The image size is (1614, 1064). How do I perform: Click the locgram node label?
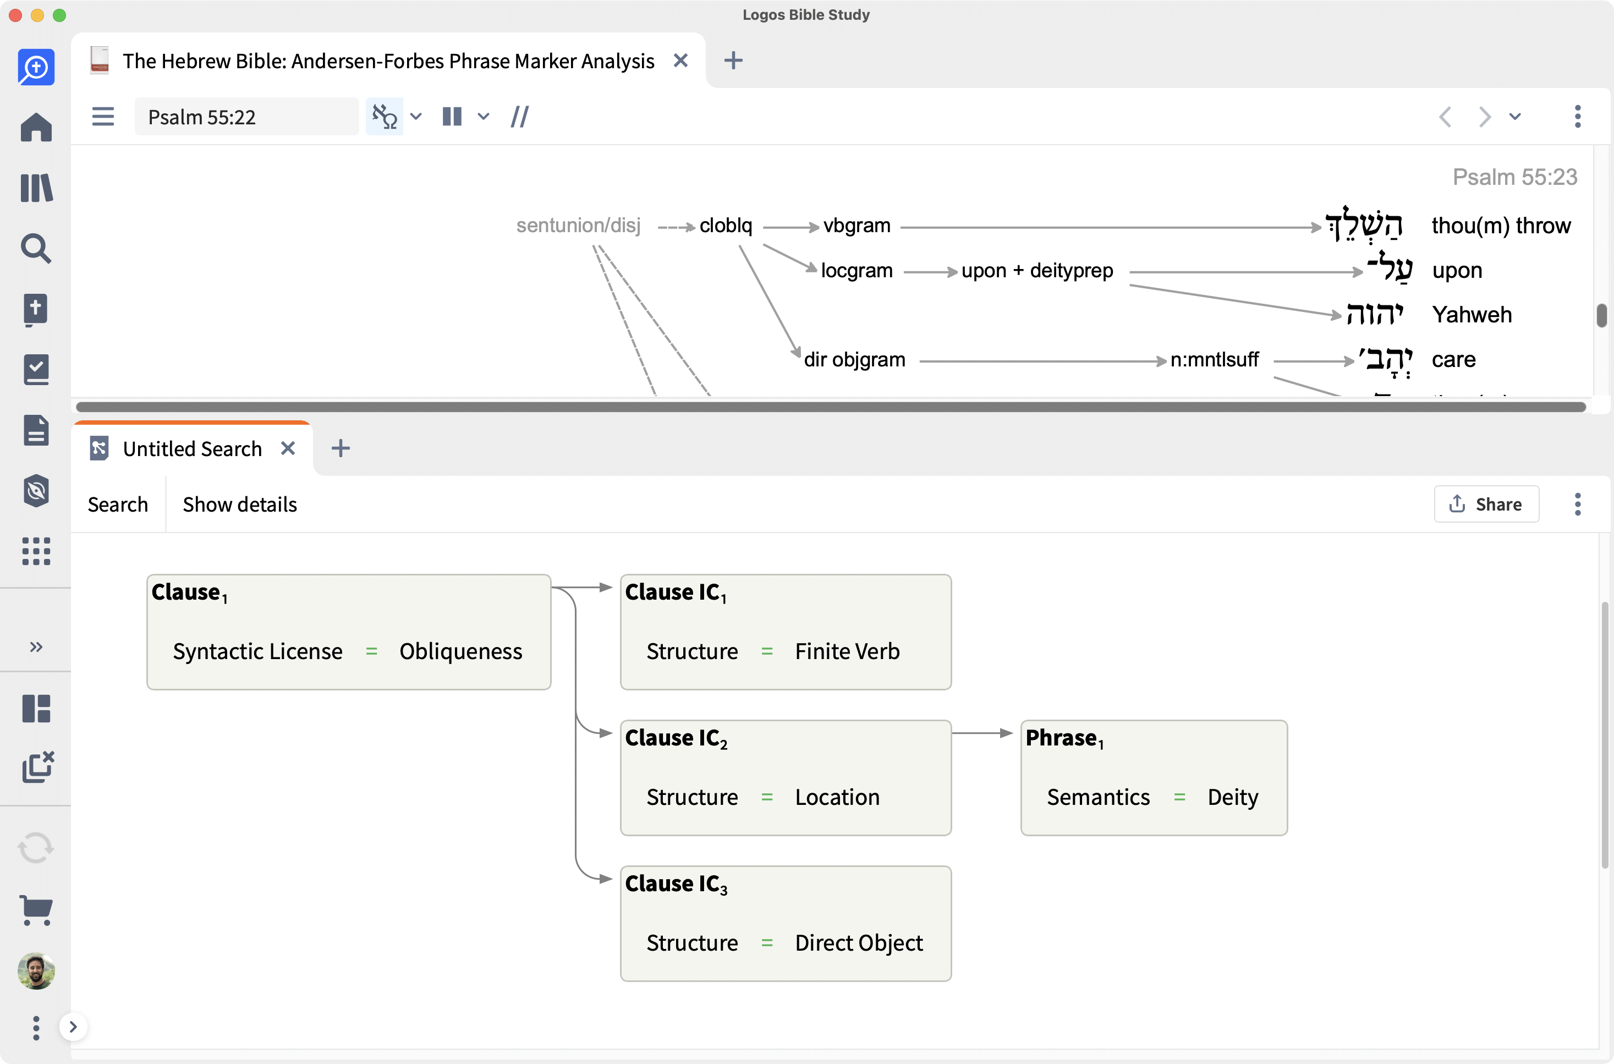click(x=857, y=270)
